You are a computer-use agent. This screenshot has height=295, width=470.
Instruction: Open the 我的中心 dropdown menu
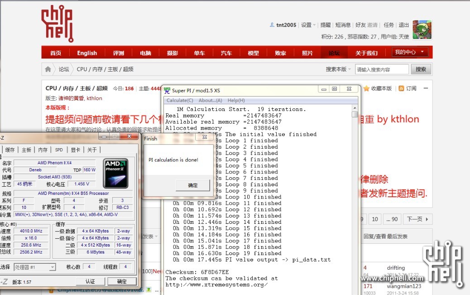(409, 52)
